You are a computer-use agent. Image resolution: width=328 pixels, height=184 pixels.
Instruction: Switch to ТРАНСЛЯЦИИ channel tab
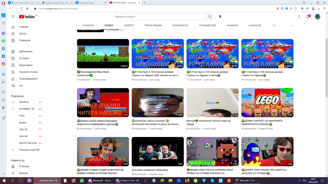pyautogui.click(x=153, y=25)
